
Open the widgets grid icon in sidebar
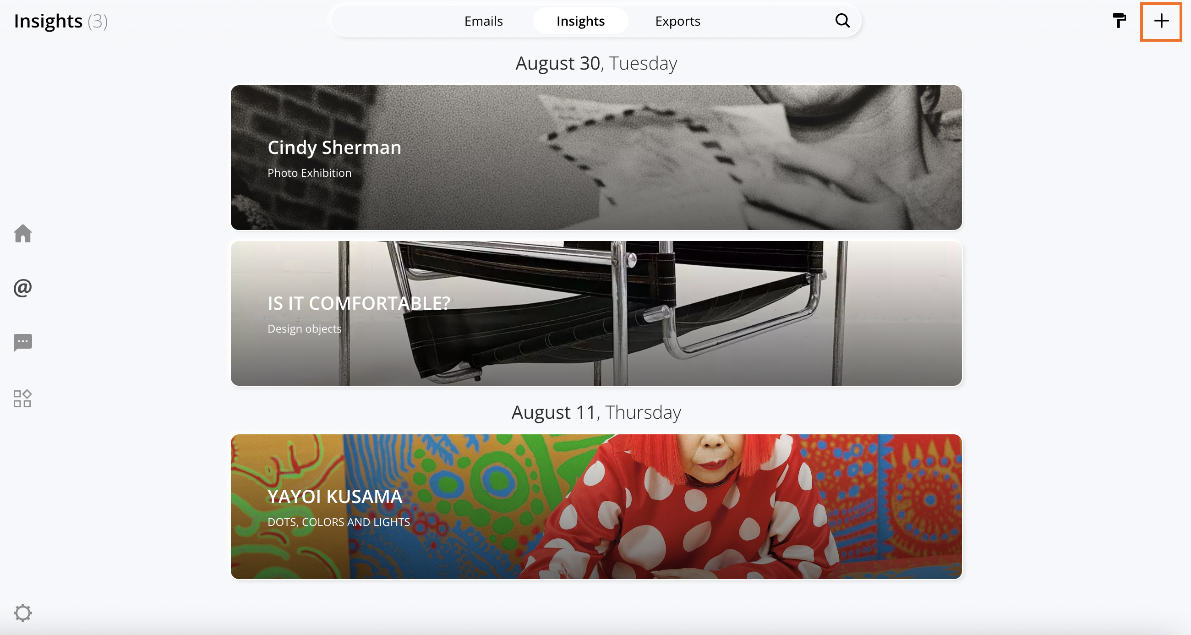22,398
